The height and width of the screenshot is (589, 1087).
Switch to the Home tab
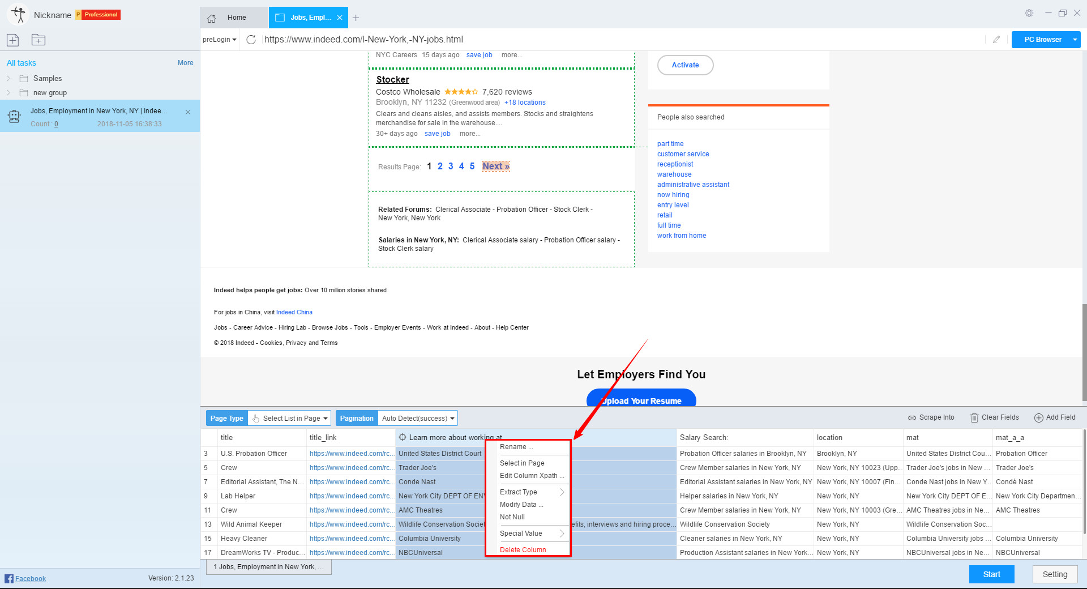click(234, 18)
